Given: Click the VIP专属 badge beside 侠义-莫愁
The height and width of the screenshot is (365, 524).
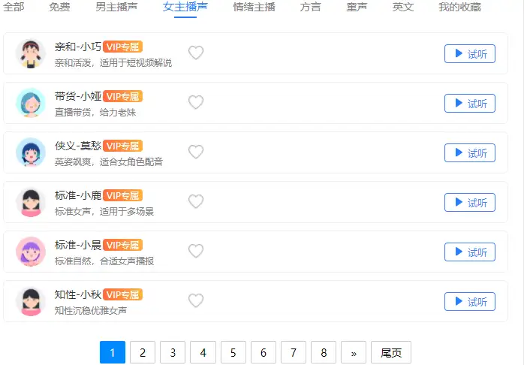Looking at the screenshot, I should [122, 146].
